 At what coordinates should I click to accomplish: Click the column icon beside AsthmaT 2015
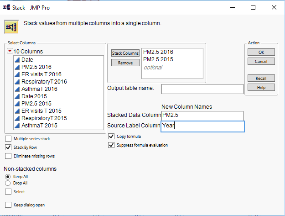(x=17, y=126)
